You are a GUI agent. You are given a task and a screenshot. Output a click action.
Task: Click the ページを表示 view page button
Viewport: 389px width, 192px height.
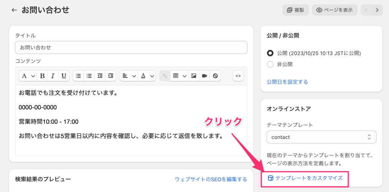[x=335, y=10]
